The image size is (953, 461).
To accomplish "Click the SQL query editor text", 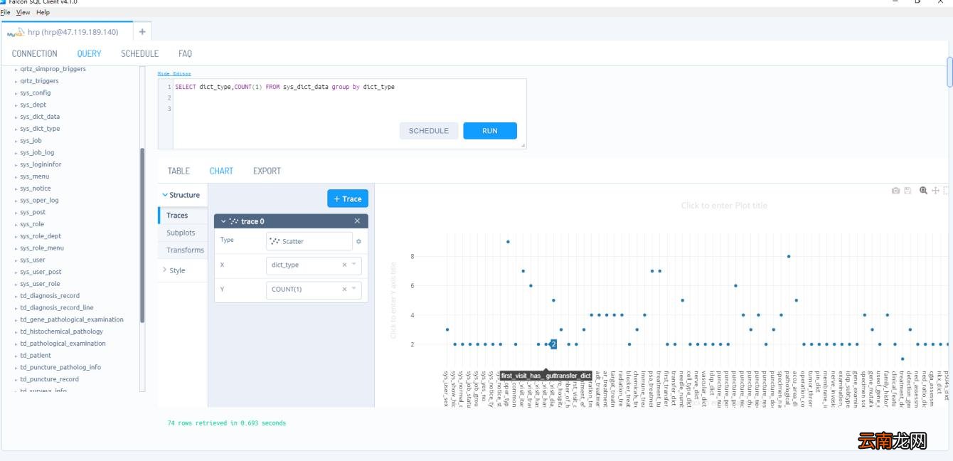I will tap(284, 87).
